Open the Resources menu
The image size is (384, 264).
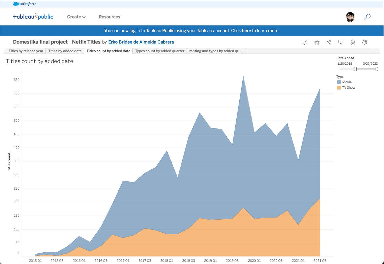click(109, 17)
